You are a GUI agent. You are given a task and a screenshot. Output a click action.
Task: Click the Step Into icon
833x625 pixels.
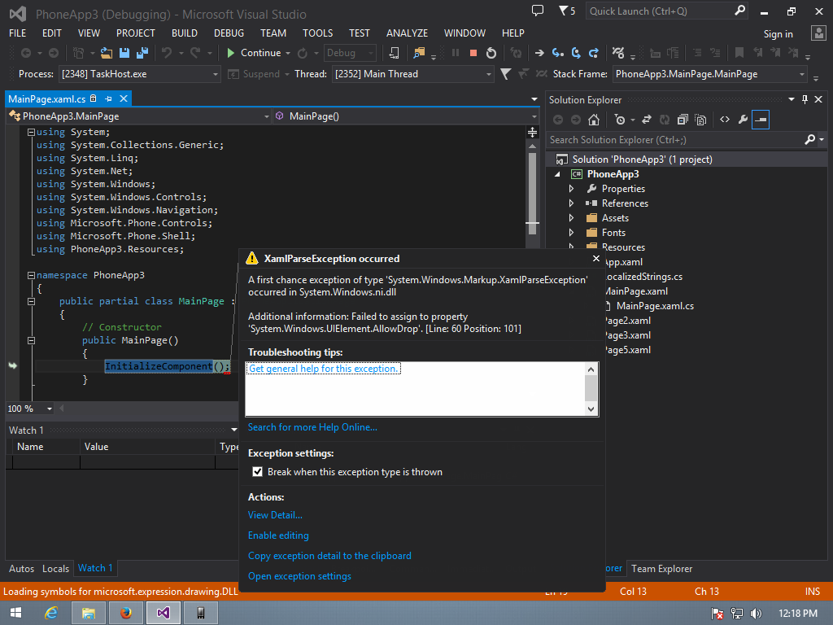(x=557, y=53)
